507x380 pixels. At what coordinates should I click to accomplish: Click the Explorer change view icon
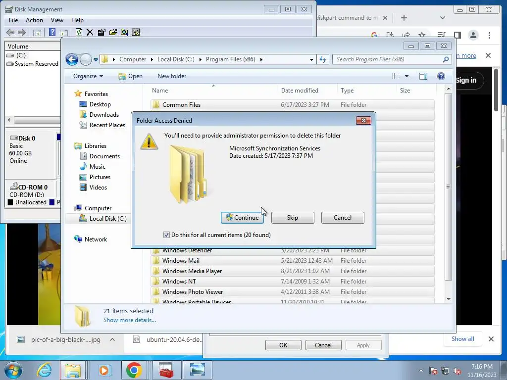pos(396,76)
